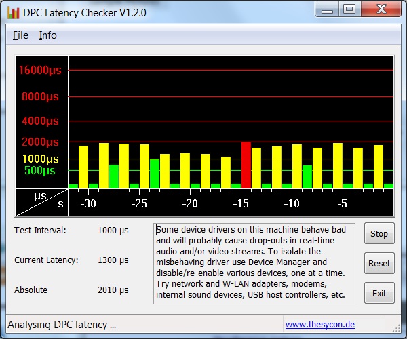
Task: Click the 4000µs axis label
Action: 40,121
